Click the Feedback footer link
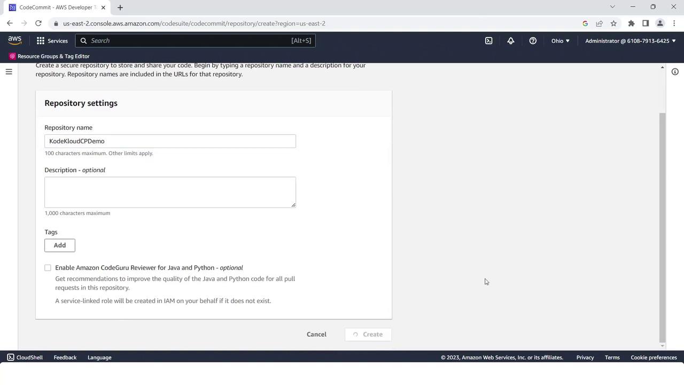Image resolution: width=684 pixels, height=385 pixels. click(x=65, y=357)
